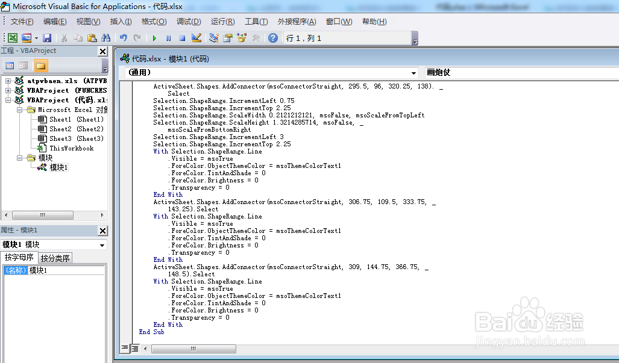This screenshot has width=619, height=363.
Task: Switch to Procedure View at code window bottom
Action: 125,348
